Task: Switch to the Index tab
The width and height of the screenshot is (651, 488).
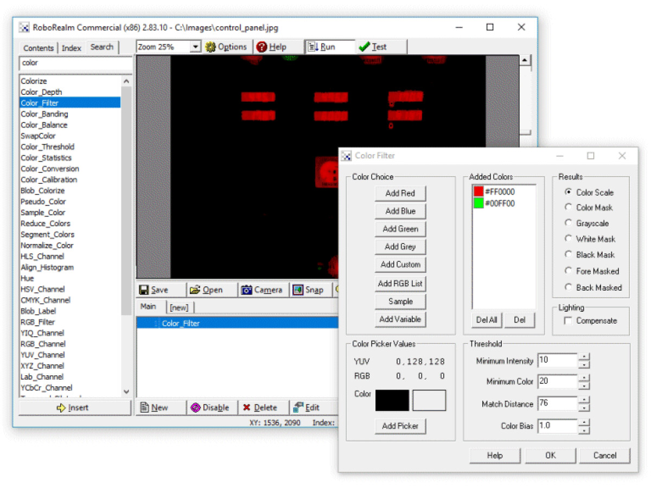Action: coord(72,48)
